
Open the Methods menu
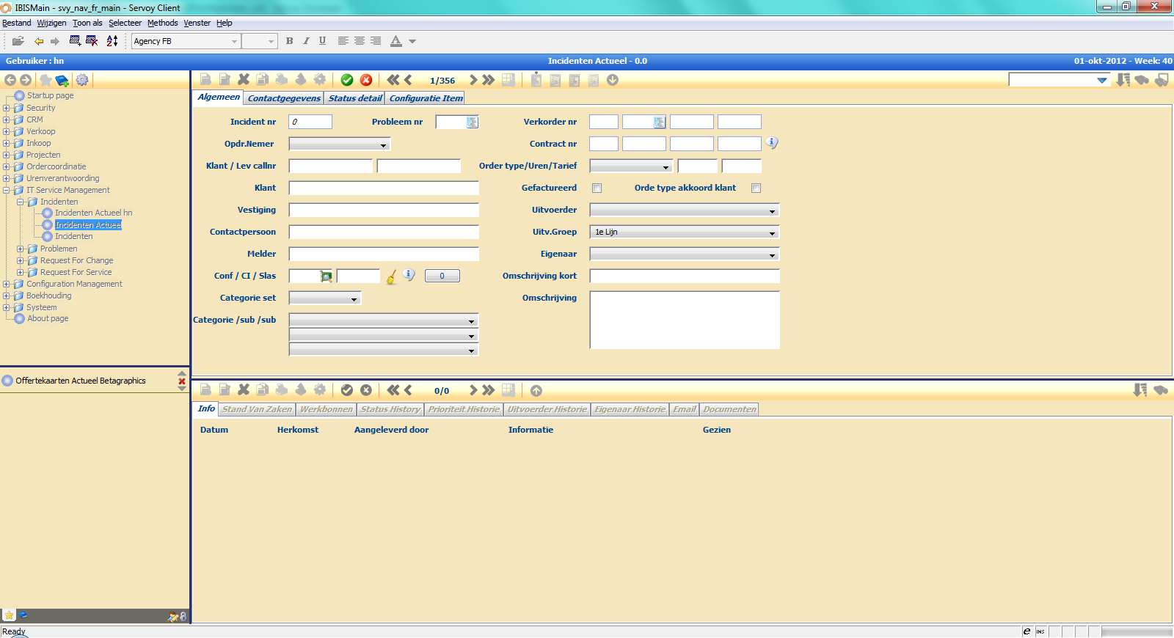[162, 23]
